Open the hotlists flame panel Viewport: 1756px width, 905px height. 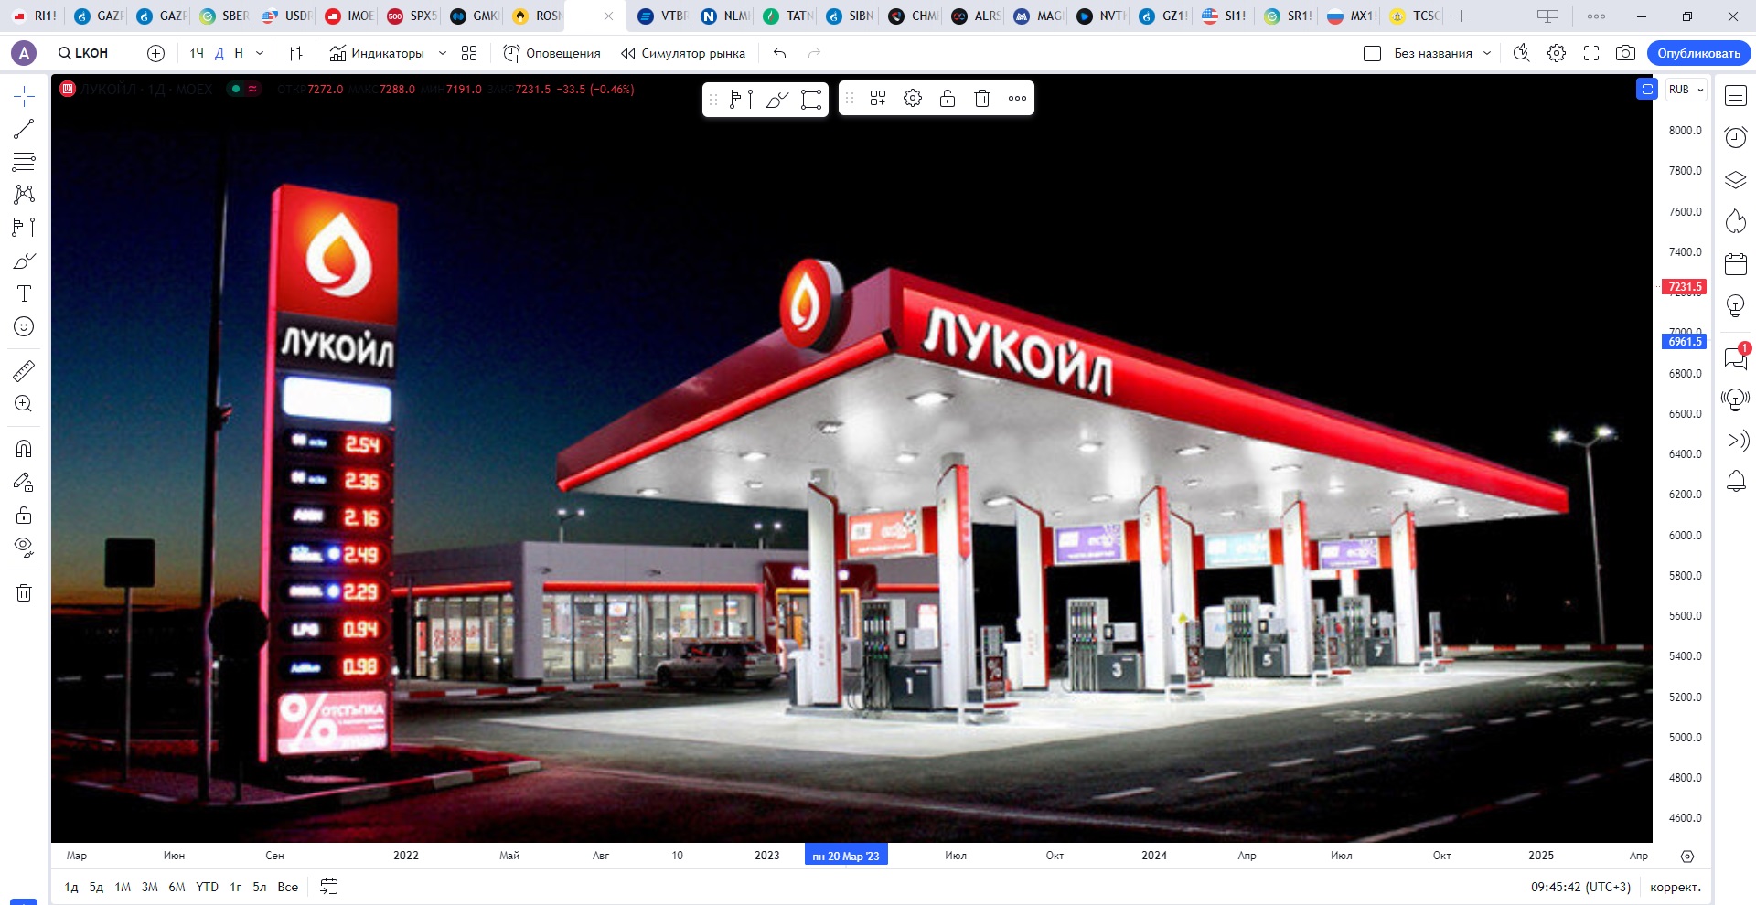point(1736,221)
